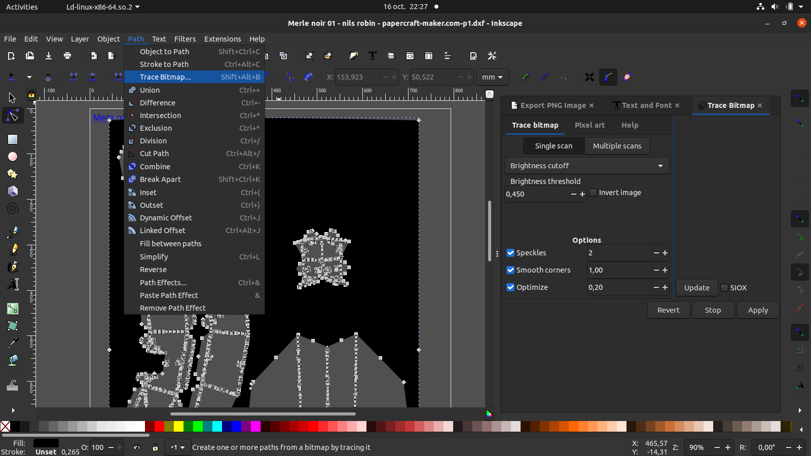Choose the 3D Box tool
This screenshot has height=456, width=811.
tap(12, 191)
